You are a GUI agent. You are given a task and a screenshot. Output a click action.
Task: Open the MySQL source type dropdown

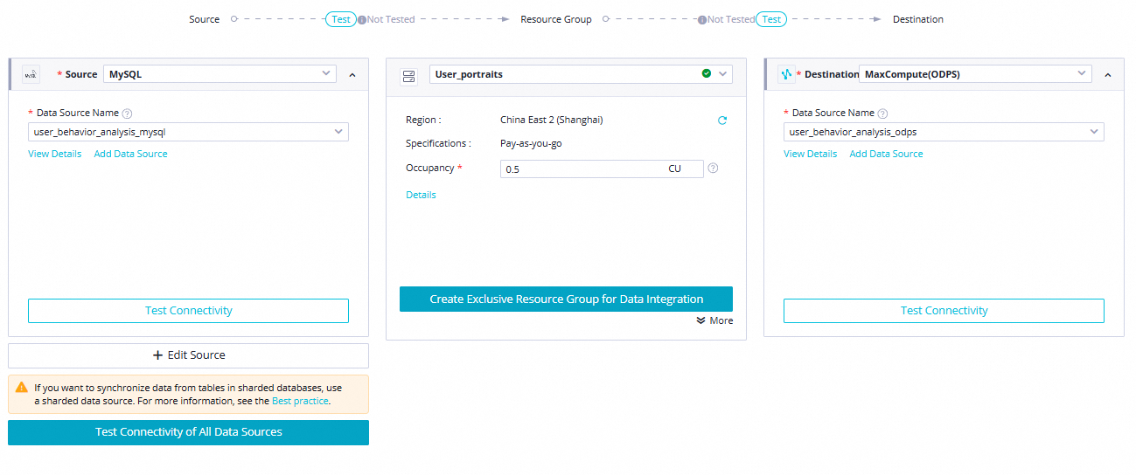pyautogui.click(x=220, y=74)
